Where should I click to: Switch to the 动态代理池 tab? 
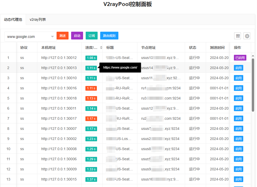pyautogui.click(x=13, y=19)
